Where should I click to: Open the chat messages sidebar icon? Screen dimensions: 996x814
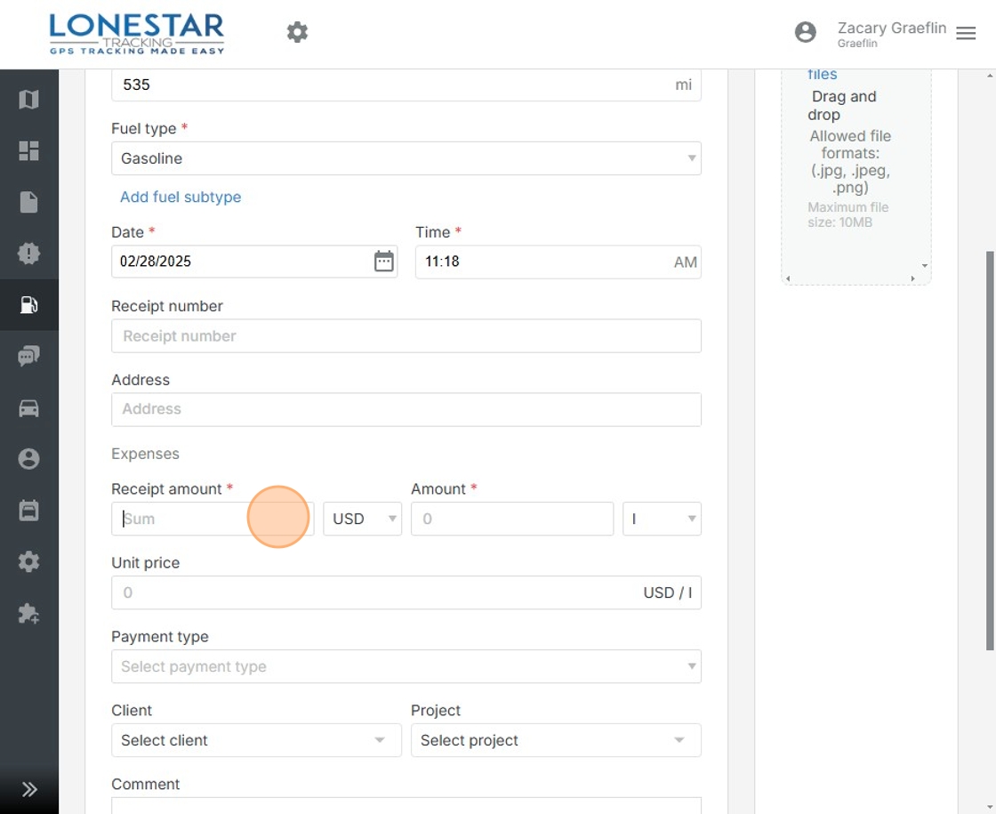28,357
